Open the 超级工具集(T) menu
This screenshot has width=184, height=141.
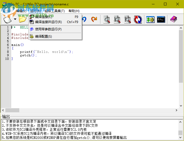click(55, 11)
